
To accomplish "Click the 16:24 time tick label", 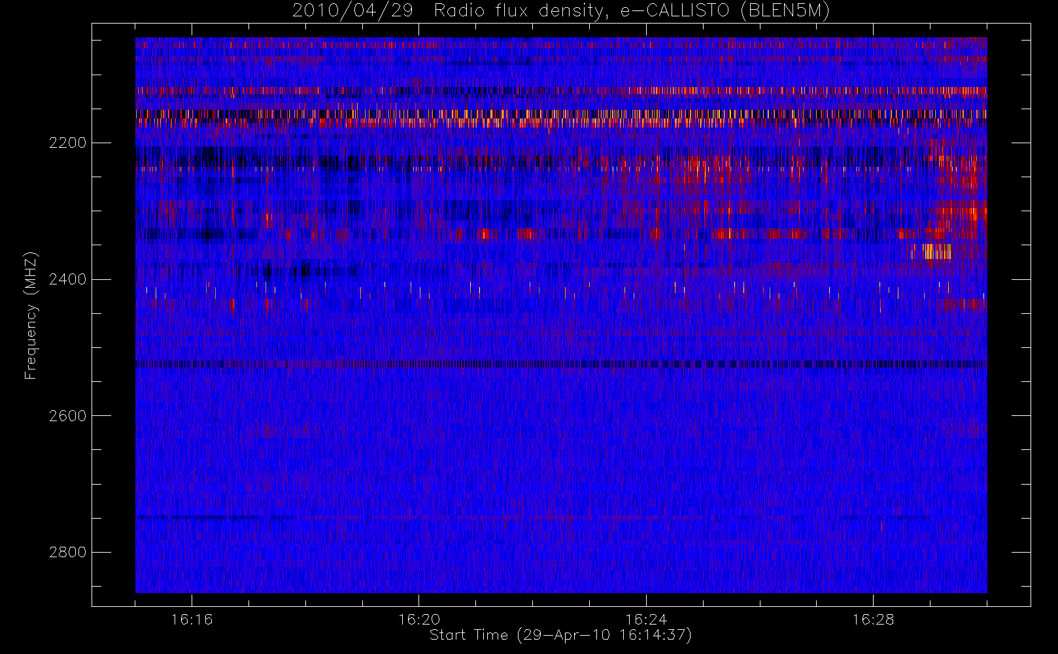I will (x=646, y=619).
